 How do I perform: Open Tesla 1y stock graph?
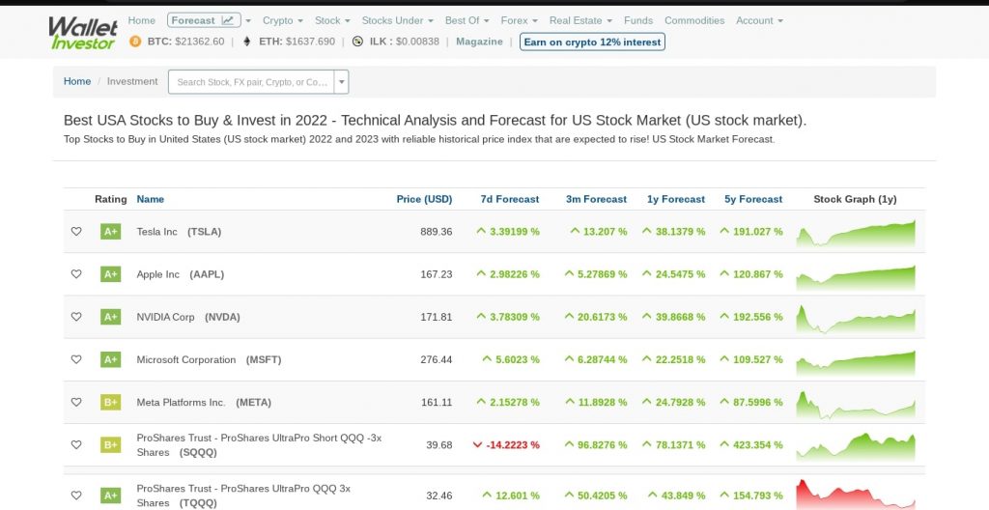[x=856, y=233]
